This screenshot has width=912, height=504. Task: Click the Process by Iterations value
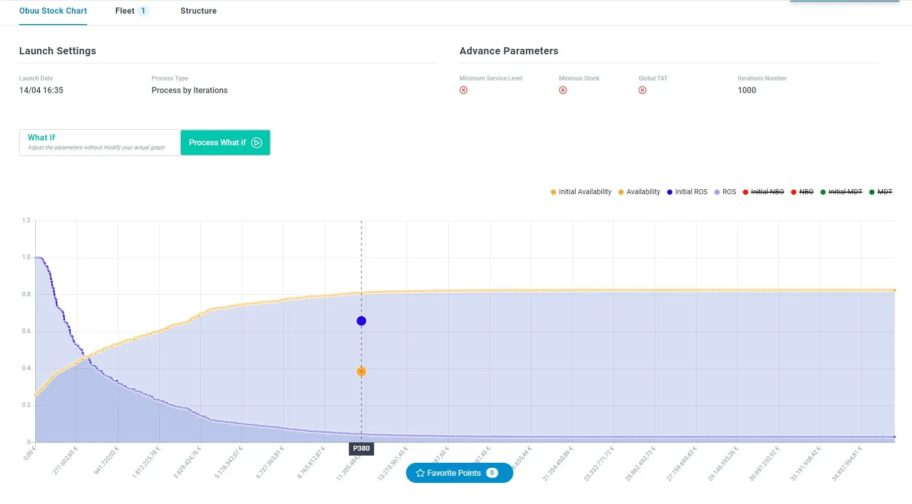pyautogui.click(x=189, y=90)
